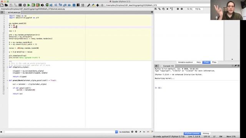Screen dimensions: 246x138
Task: Switch to Variable explorer tab
Action: click(185, 62)
